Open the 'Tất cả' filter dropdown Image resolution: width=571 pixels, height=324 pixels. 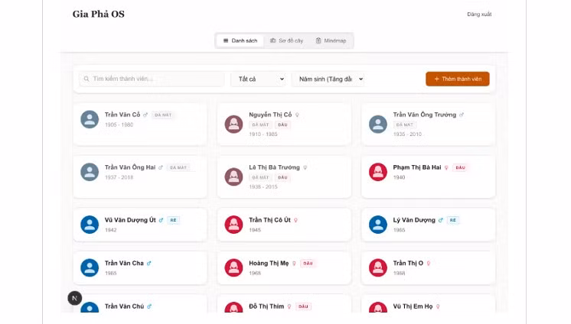259,79
